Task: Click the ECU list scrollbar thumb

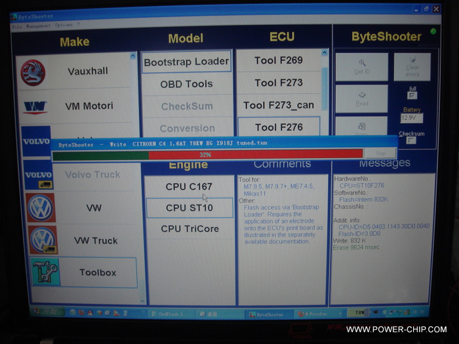Action: [325, 89]
